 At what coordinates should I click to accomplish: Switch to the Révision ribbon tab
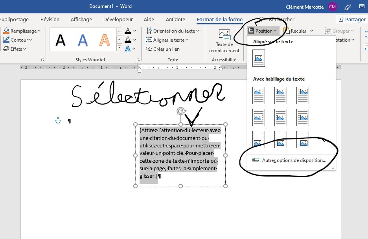pyautogui.click(x=50, y=19)
